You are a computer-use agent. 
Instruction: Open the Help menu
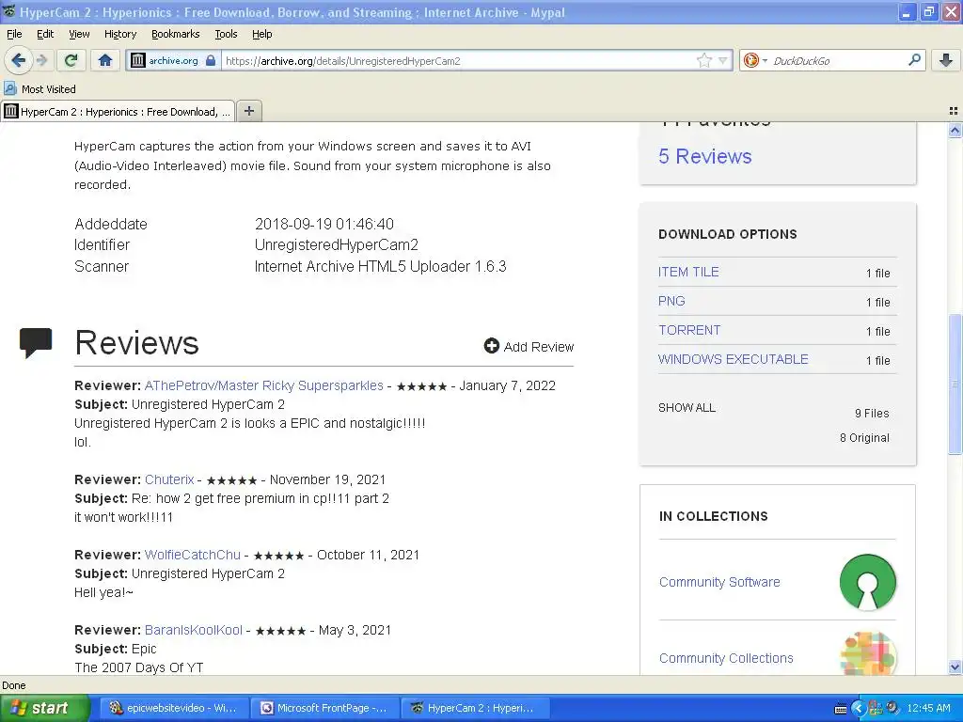261,34
